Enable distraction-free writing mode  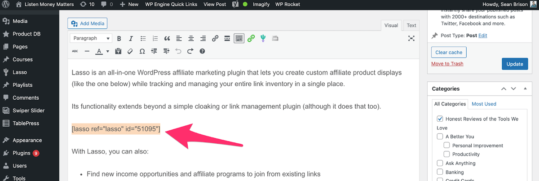click(411, 38)
